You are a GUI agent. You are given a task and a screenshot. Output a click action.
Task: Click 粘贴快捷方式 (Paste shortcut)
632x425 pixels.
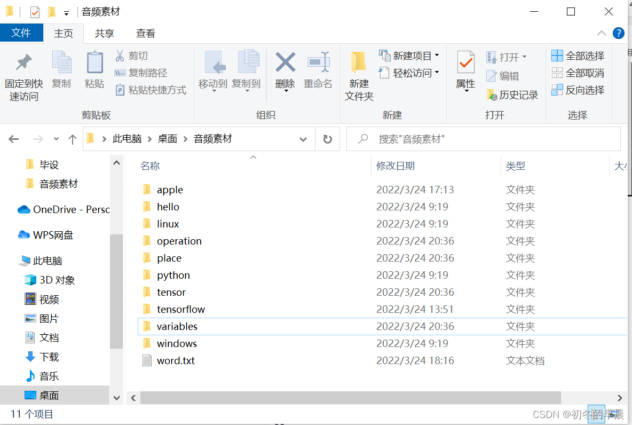tap(148, 90)
